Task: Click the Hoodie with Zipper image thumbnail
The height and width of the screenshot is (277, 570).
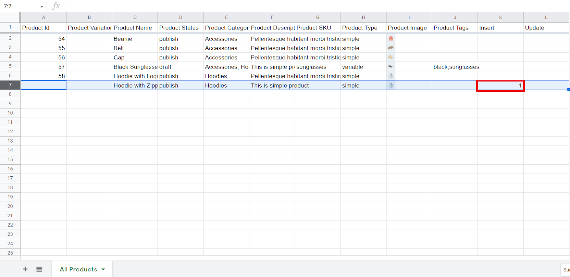Action: 391,85
